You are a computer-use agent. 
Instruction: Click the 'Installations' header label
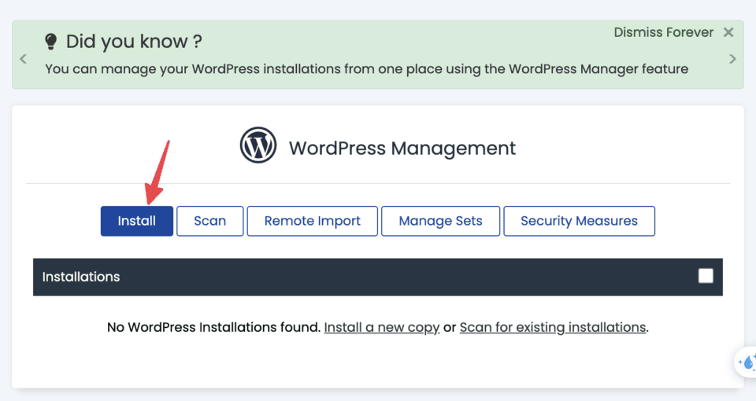coord(81,277)
